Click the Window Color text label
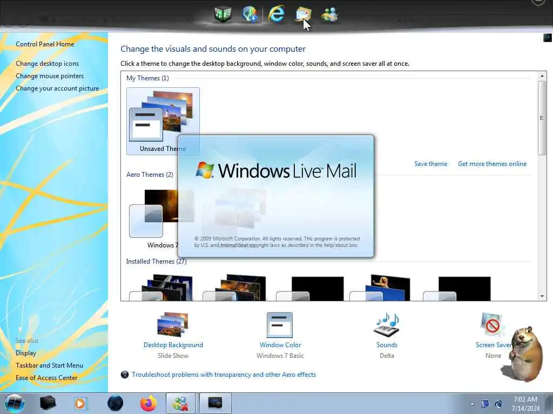Screen dimensions: 553x414 pos(280,345)
